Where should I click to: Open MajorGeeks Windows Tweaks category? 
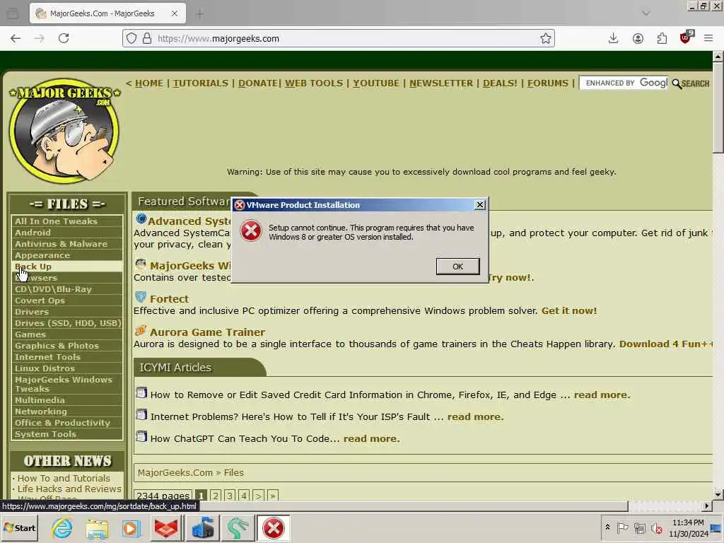tap(67, 384)
